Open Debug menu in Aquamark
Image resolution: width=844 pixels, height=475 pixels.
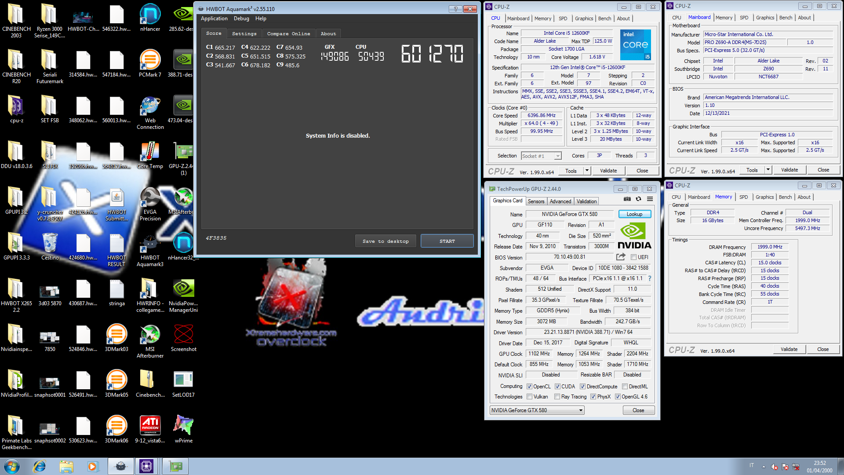(x=241, y=18)
